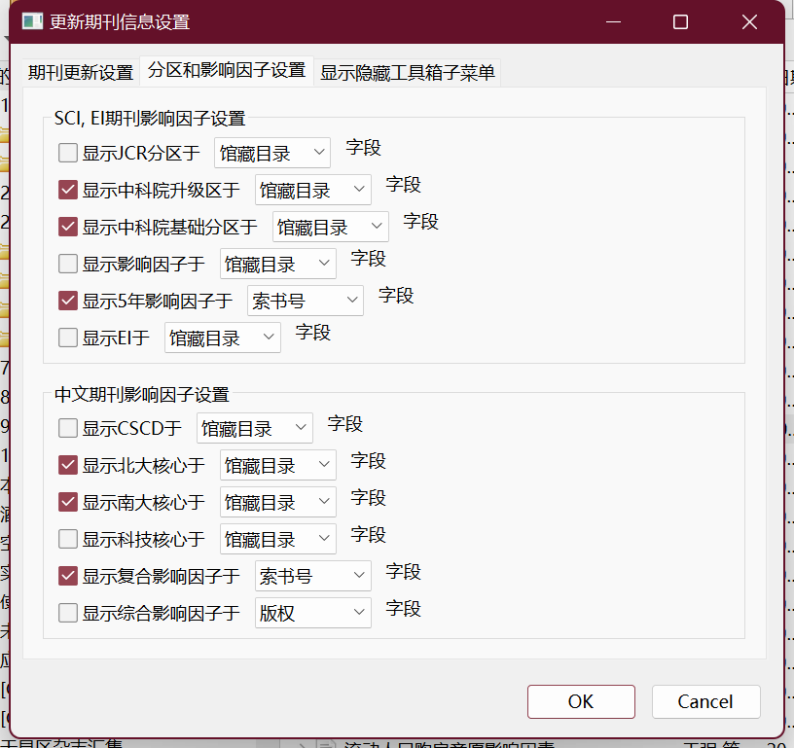Viewport: 794px width, 748px height.
Task: Close the 更新期刊信息设置 dialog
Action: [749, 21]
